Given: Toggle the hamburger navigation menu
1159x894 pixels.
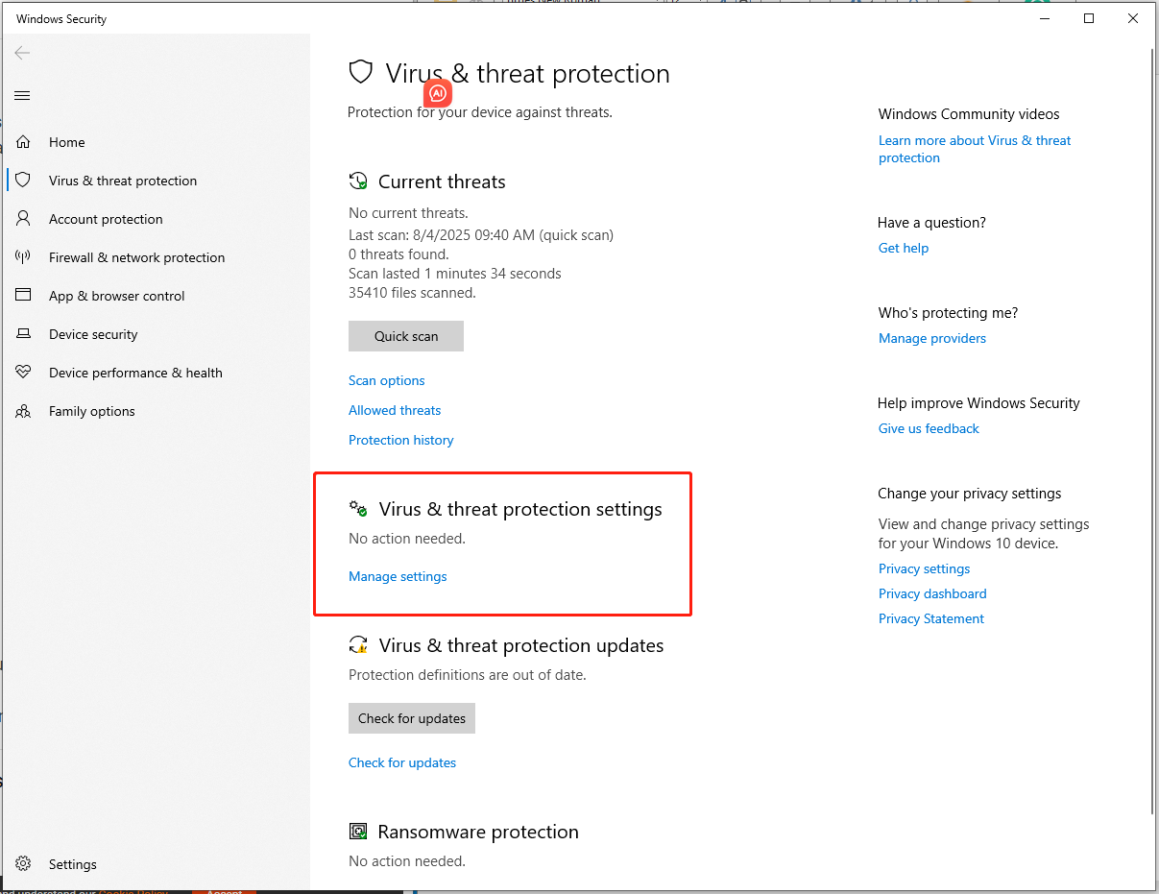Looking at the screenshot, I should [22, 95].
